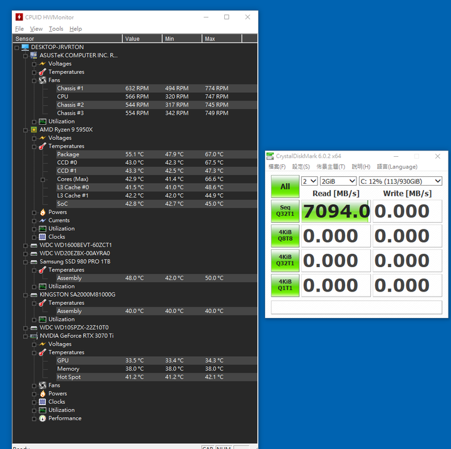Viewport: 451px width, 449px height.
Task: Collapse the DESKTOP-JRVRTON root node
Action: [17, 48]
